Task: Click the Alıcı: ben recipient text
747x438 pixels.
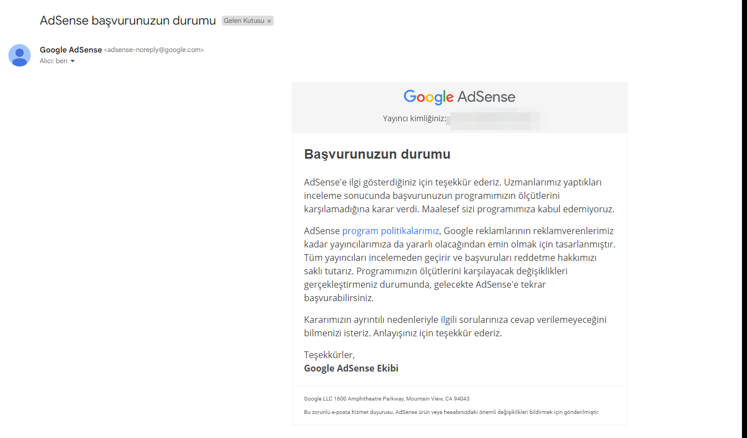Action: (x=53, y=61)
